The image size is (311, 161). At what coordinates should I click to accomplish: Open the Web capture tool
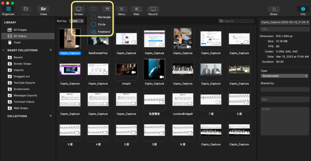tap(136, 9)
